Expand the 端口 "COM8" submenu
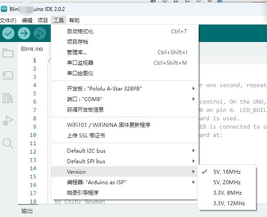 tap(125, 99)
